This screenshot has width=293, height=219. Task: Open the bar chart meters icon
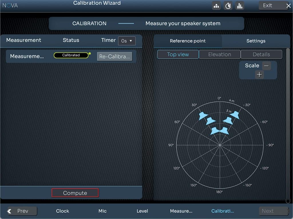(x=239, y=6)
